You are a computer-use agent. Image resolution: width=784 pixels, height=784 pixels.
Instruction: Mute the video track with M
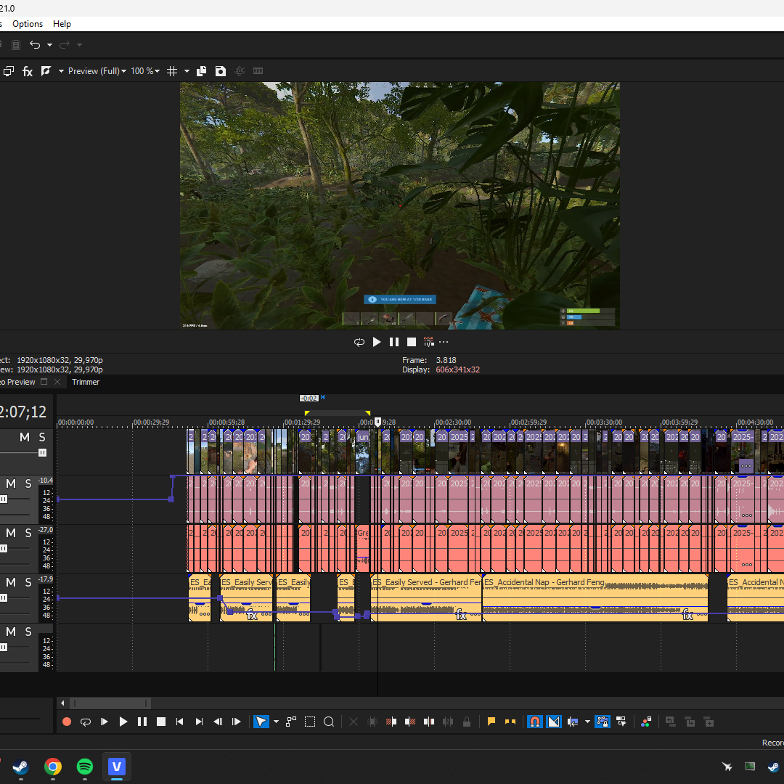[x=25, y=438]
